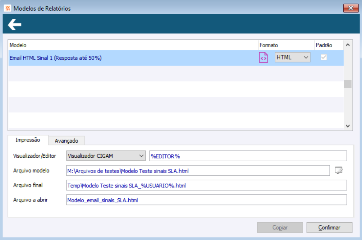
Task: Click the Copiar button
Action: tap(280, 228)
